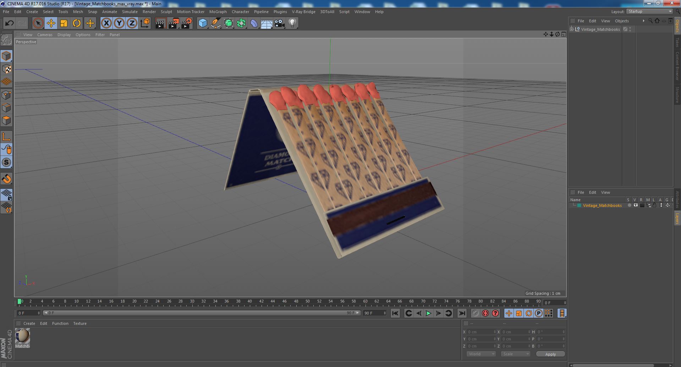Open the Takes side tab
The image size is (681, 367).
click(677, 43)
